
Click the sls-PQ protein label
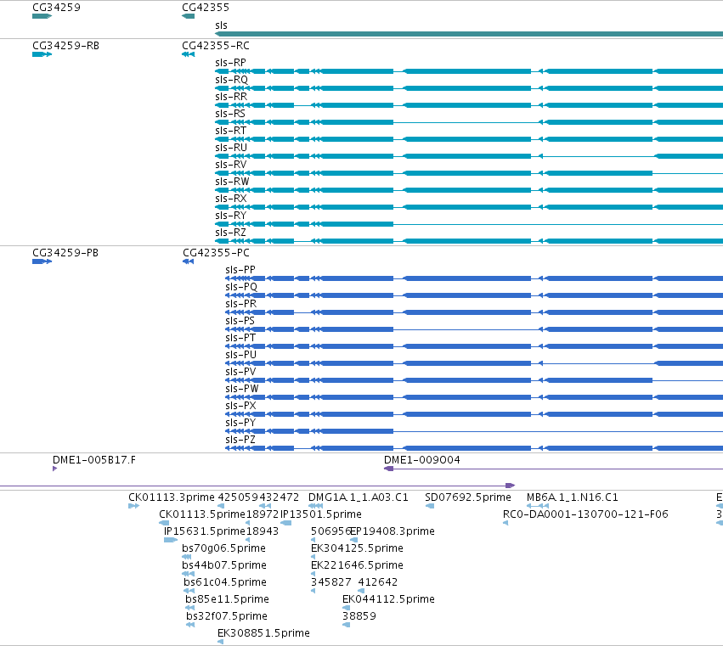coord(241,287)
